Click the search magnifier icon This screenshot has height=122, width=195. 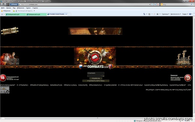(x=191, y=5)
